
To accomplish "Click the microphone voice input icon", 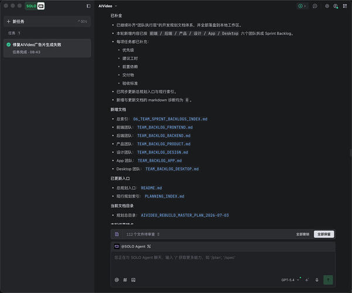I will click(317, 280).
